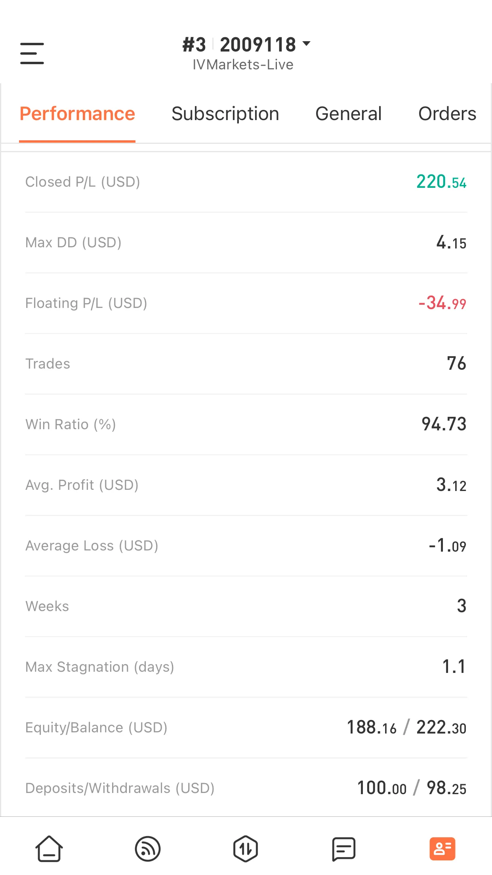Select the Equity/Balance row
Image resolution: width=492 pixels, height=875 pixels.
[246, 728]
